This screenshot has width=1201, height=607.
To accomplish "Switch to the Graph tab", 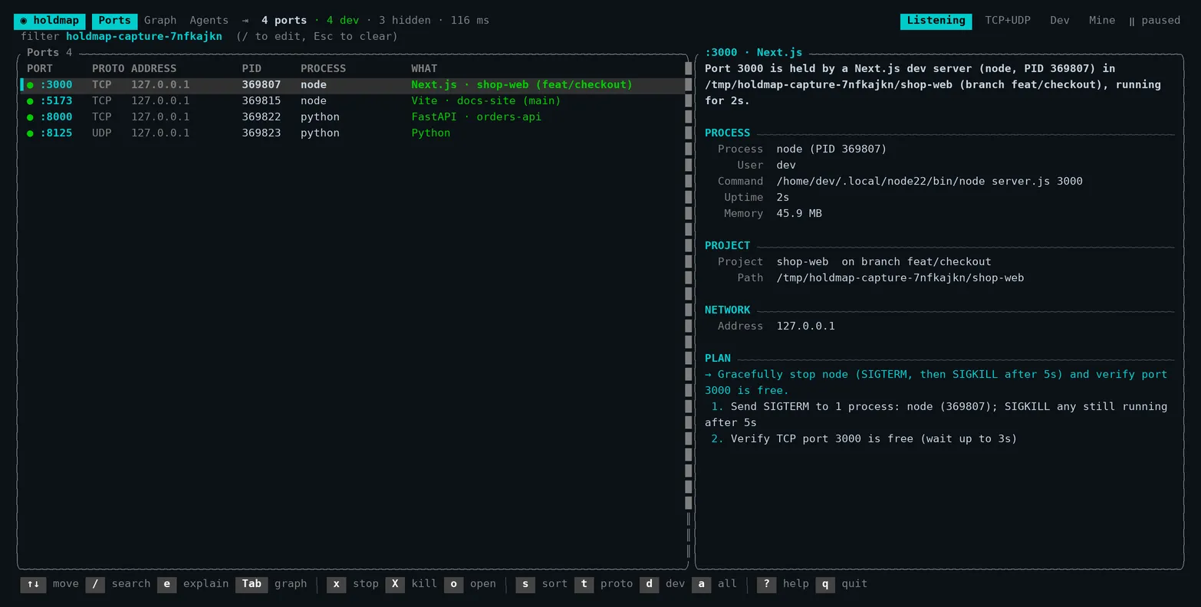I will tap(160, 21).
